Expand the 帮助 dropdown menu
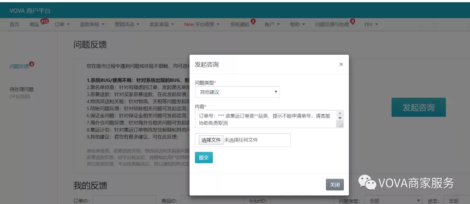The width and height of the screenshot is (470, 204). pyautogui.click(x=297, y=25)
